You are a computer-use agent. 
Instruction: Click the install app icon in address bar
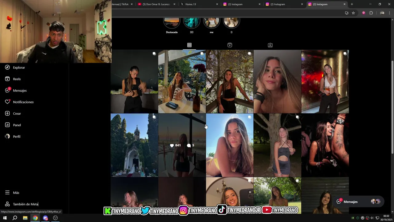(347, 13)
